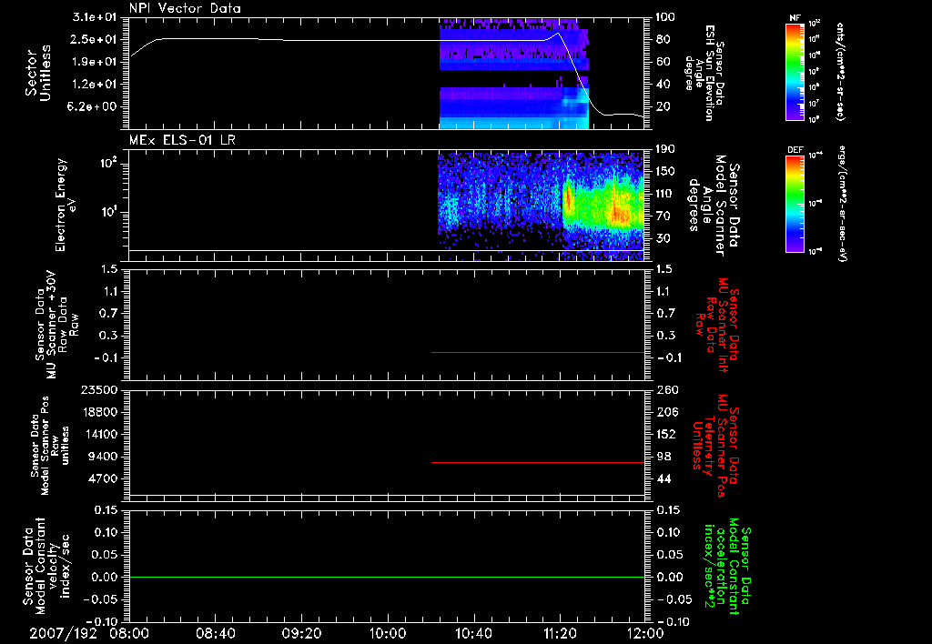Click the red line in MU Scanner +30V panel
The height and width of the screenshot is (644, 932).
point(538,352)
